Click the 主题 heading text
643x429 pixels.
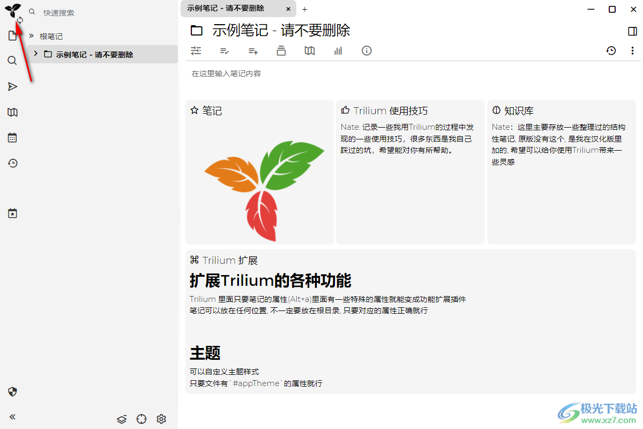[x=205, y=353]
